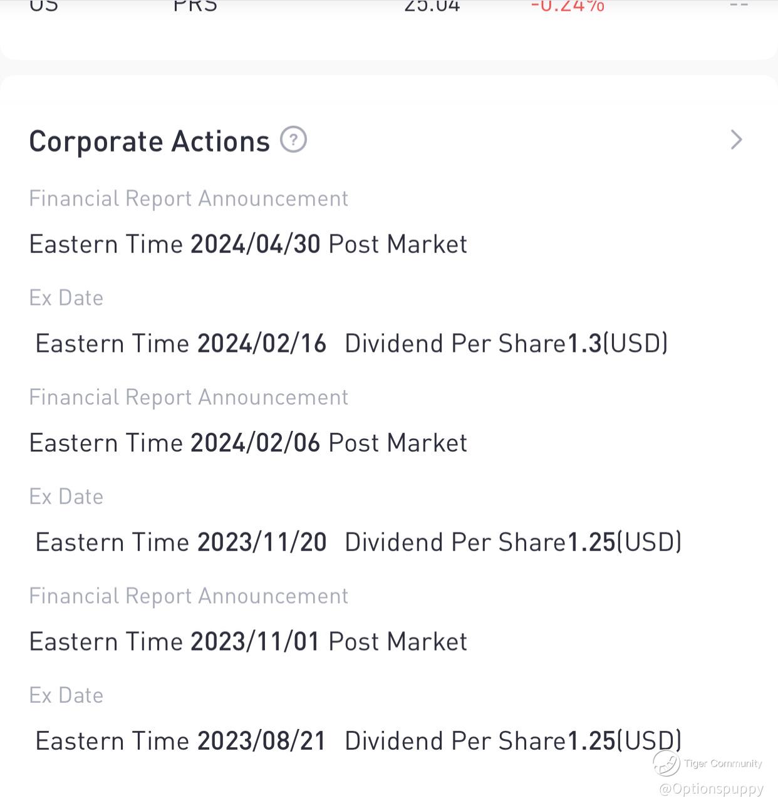Tap the Corporate Actions heading

[x=149, y=142]
